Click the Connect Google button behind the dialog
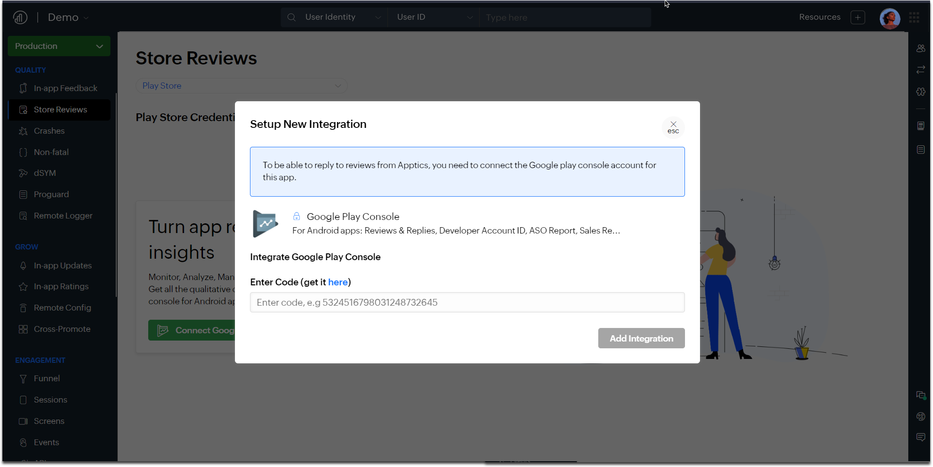 coord(192,330)
